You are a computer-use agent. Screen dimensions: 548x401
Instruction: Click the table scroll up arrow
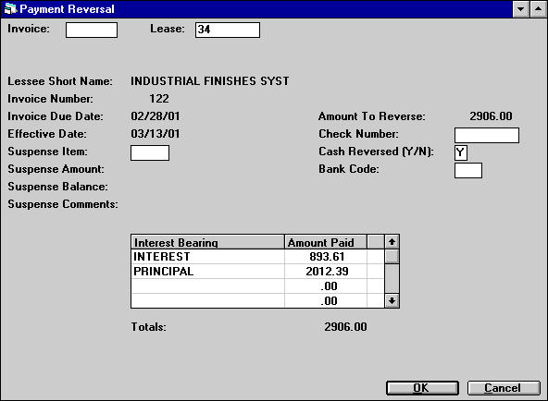coord(392,242)
